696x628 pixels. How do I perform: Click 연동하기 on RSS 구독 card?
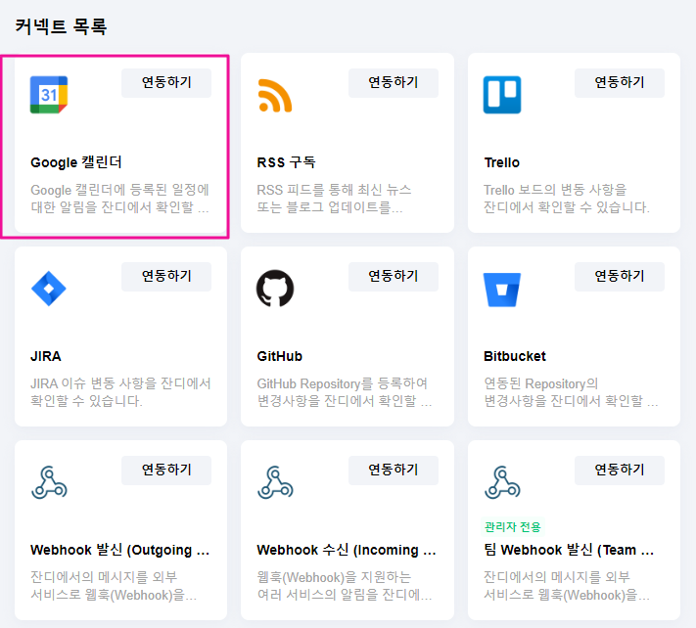(394, 82)
